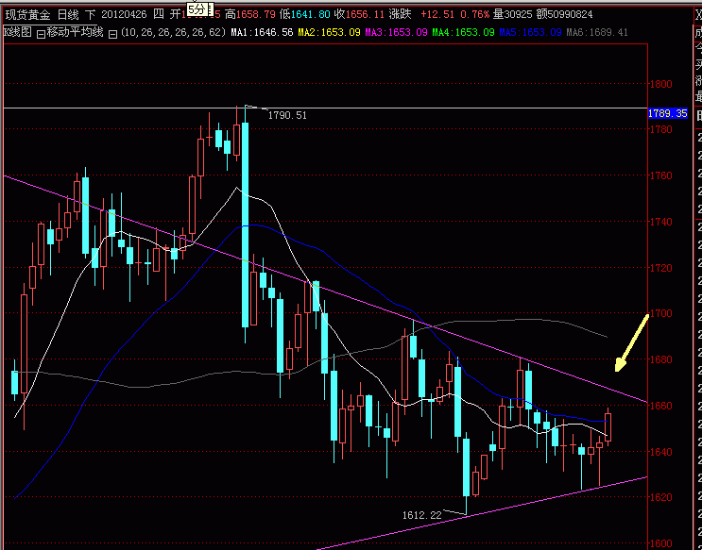
Task: Click the K线图 chart label
Action: coord(18,32)
